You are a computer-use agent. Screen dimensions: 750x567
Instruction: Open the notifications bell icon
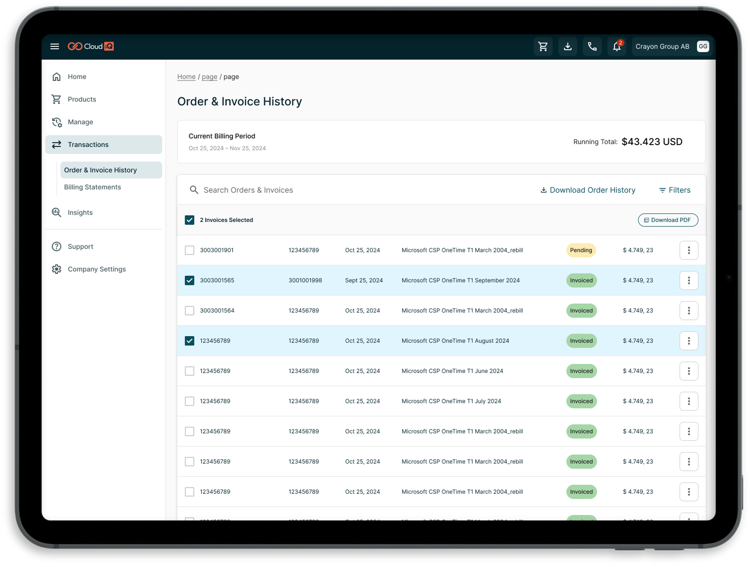click(617, 46)
